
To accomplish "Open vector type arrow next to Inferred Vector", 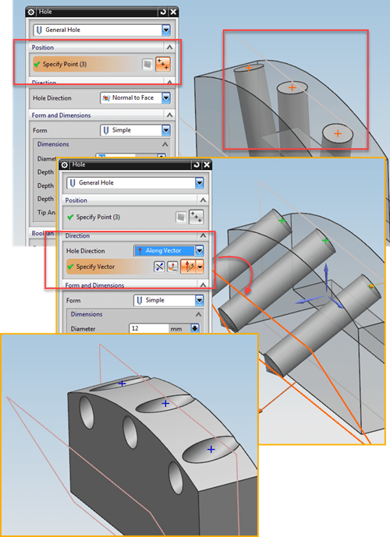I will [200, 267].
